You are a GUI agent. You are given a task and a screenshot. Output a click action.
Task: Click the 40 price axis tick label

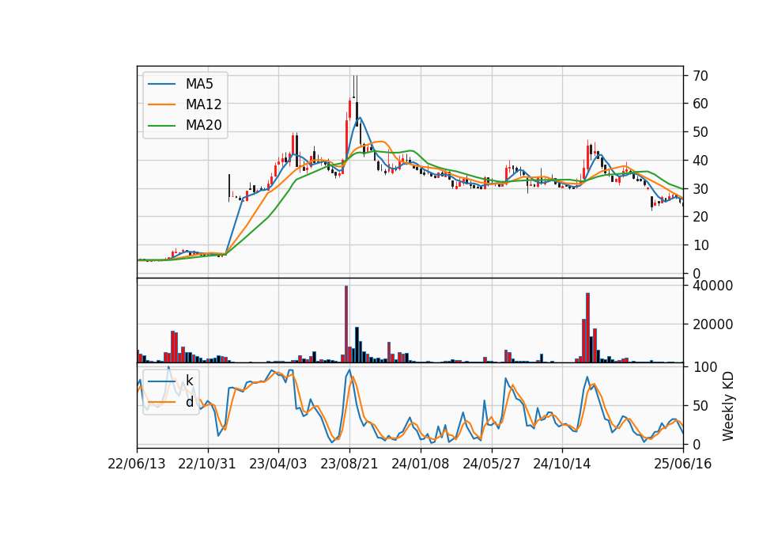(700, 161)
